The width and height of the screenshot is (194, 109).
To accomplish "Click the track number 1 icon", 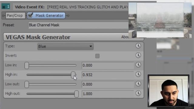I will click(6, 6).
